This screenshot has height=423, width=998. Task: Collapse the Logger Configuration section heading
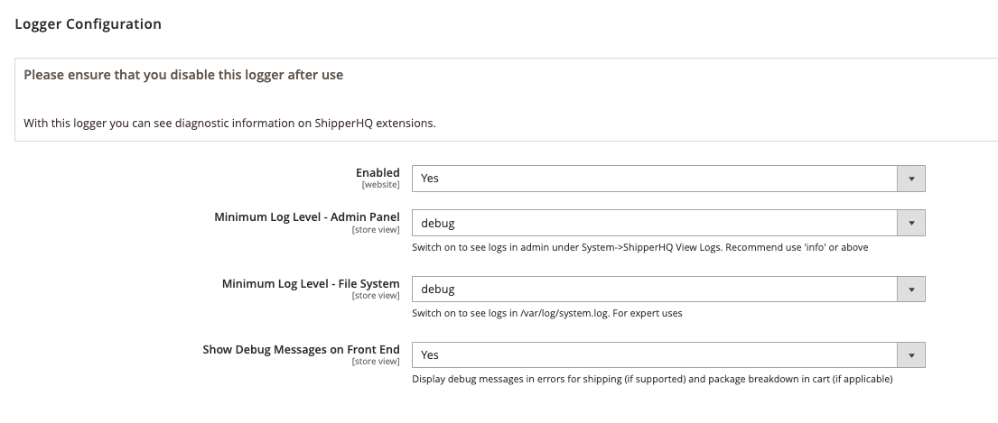[x=89, y=24]
